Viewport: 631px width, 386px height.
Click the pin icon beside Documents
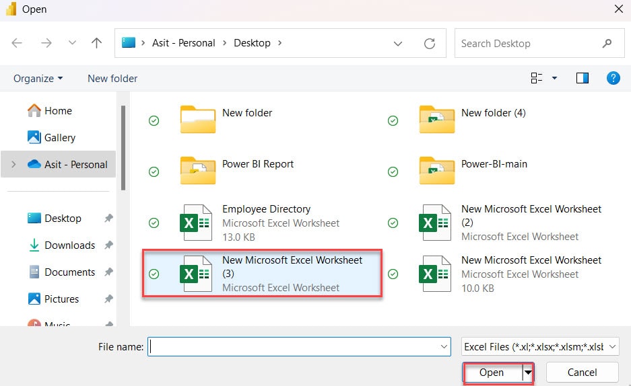(108, 272)
